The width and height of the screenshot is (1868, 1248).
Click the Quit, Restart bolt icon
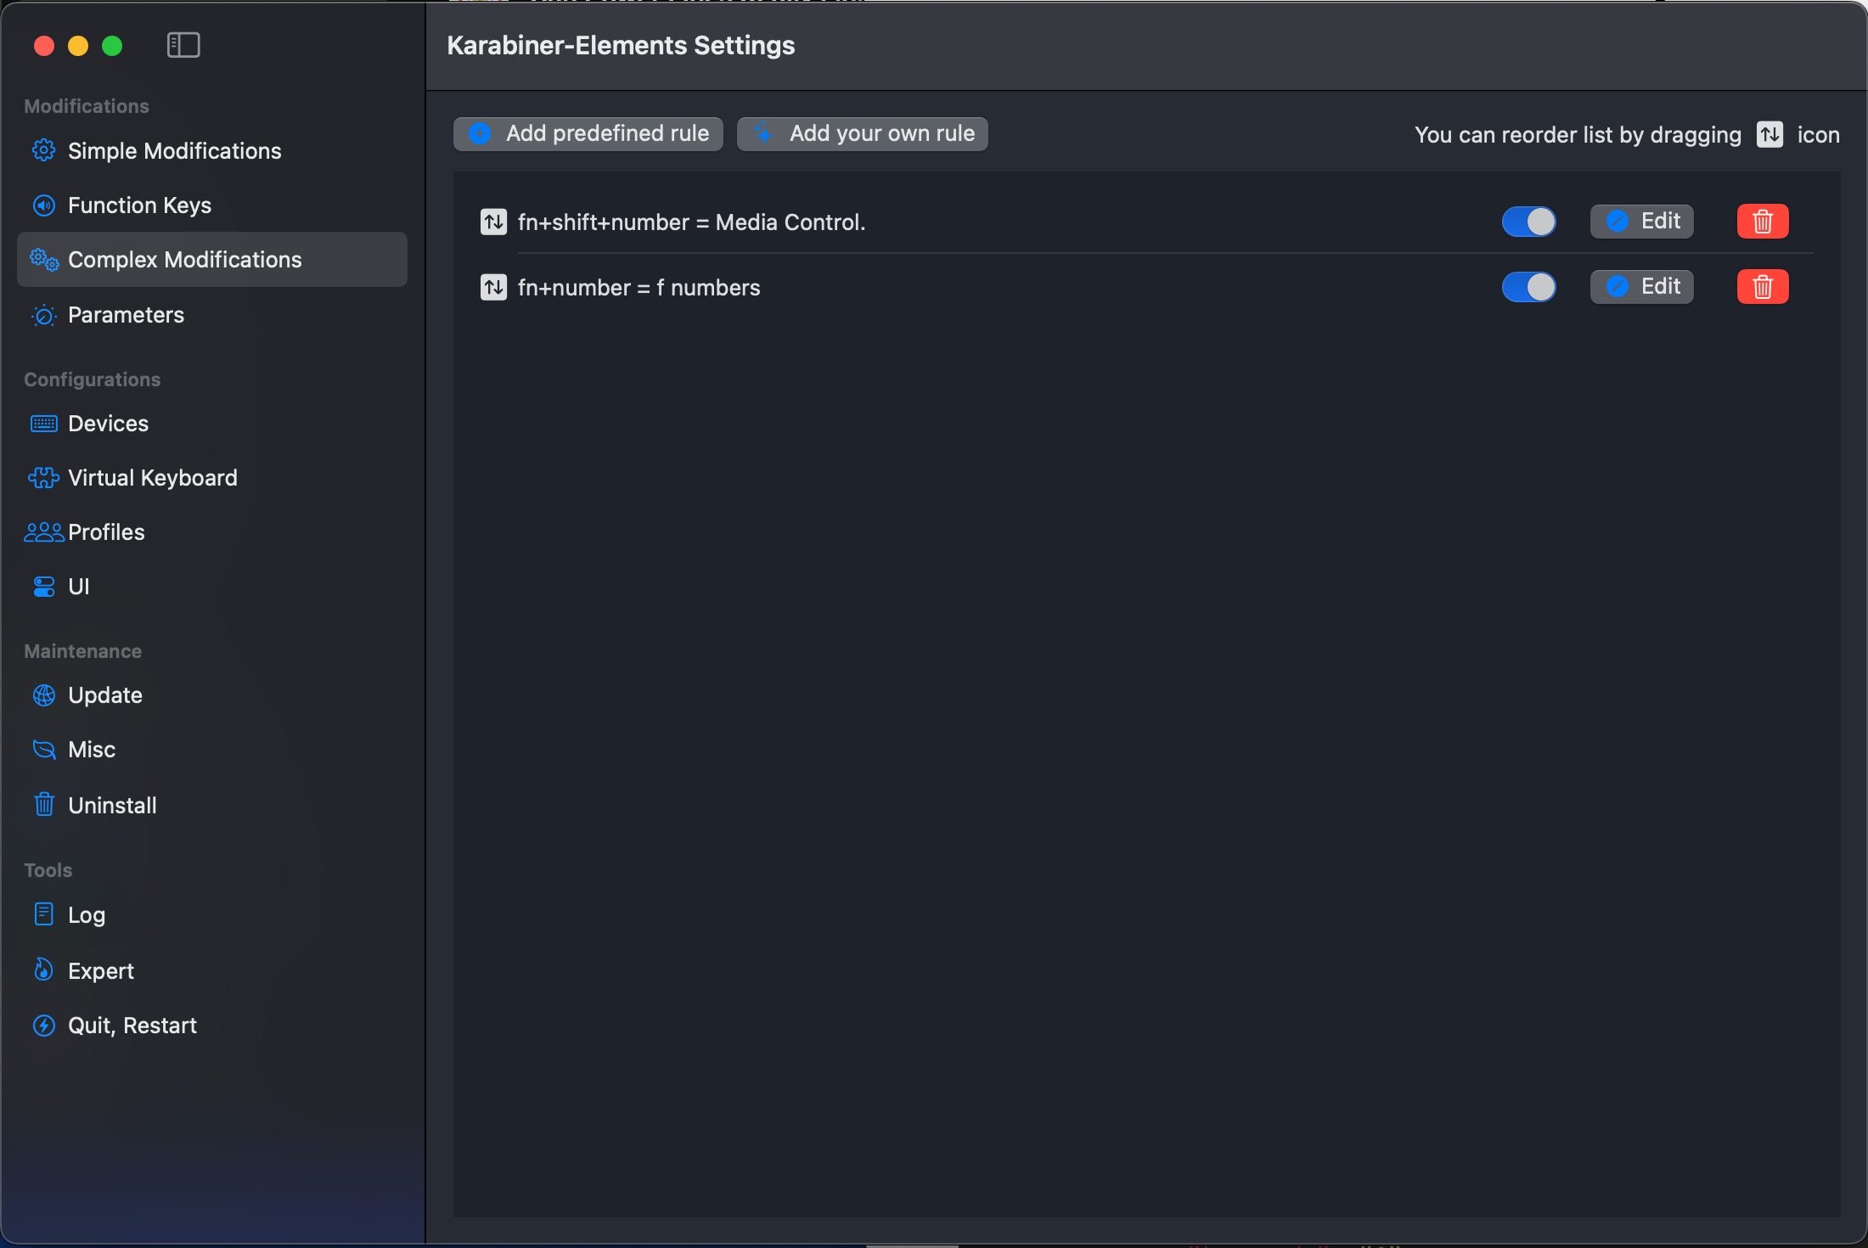(44, 1026)
